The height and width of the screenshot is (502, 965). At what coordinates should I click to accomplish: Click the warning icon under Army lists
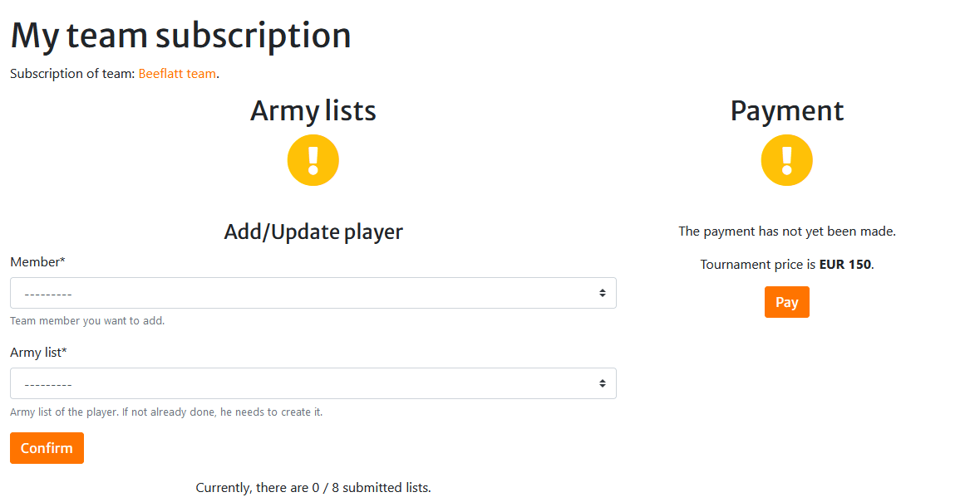click(313, 160)
